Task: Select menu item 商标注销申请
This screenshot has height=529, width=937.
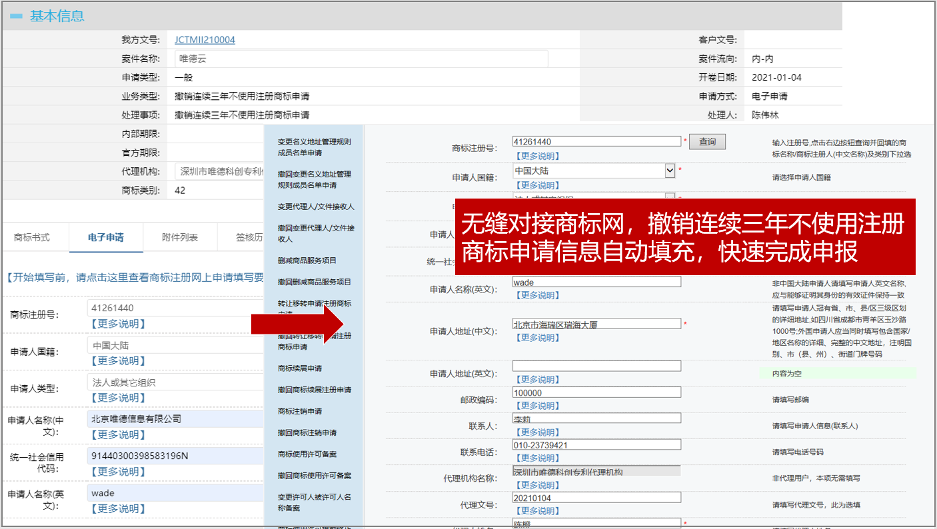Action: pos(299,411)
